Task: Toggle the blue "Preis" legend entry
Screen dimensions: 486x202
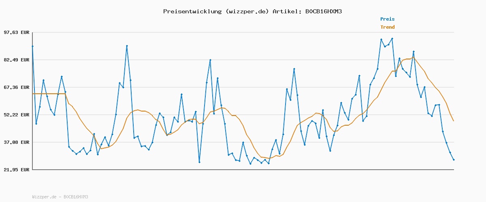Action: click(387, 19)
